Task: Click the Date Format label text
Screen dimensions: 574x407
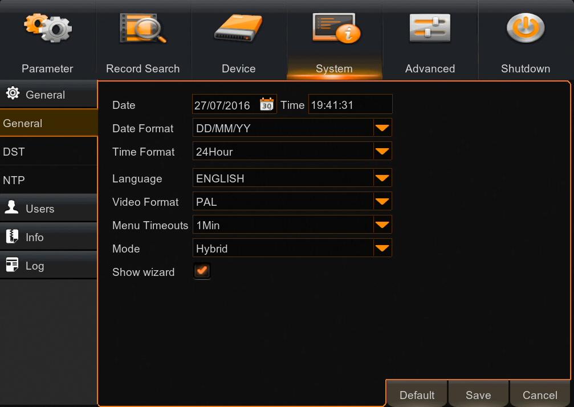Action: (x=143, y=128)
